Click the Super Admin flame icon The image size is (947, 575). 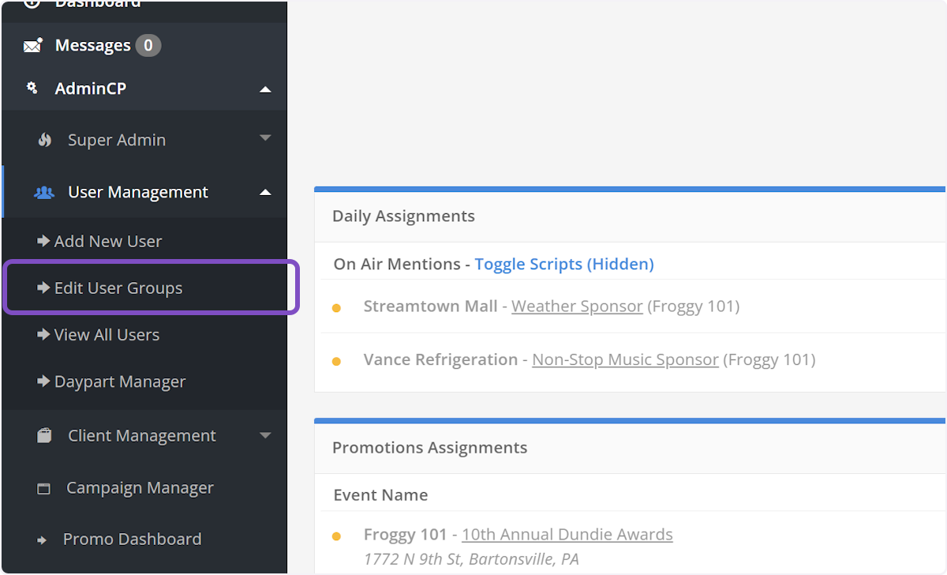tap(45, 140)
